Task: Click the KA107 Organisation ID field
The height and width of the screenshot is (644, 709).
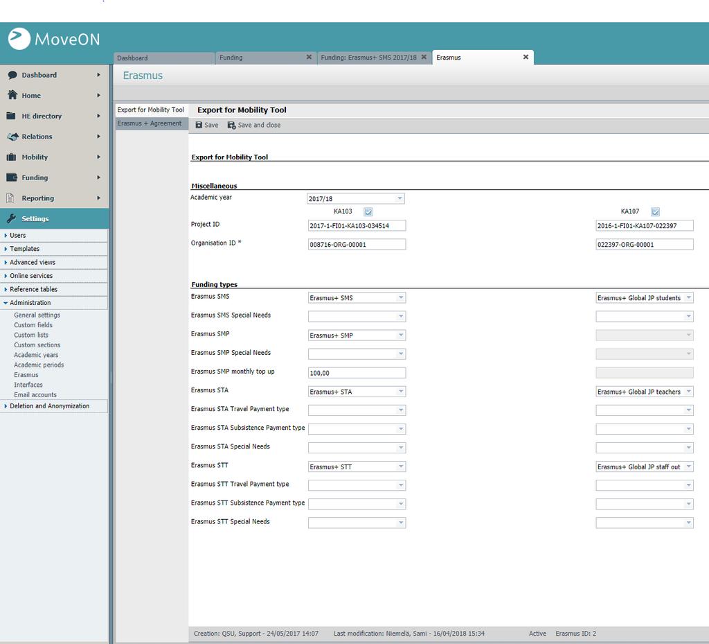Action: (x=645, y=245)
